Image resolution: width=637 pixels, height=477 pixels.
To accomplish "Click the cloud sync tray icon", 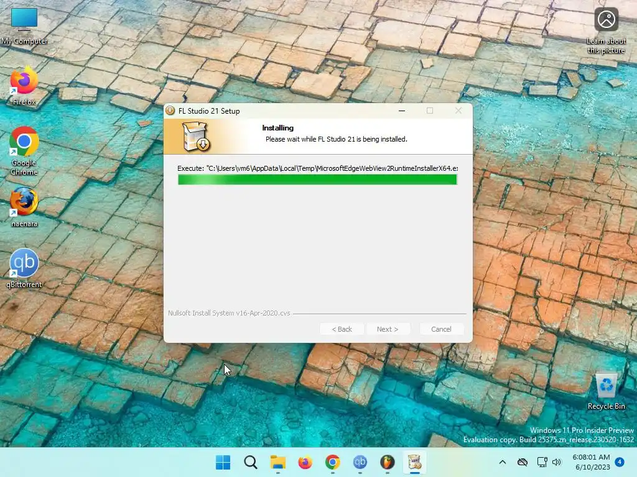I will click(x=523, y=462).
